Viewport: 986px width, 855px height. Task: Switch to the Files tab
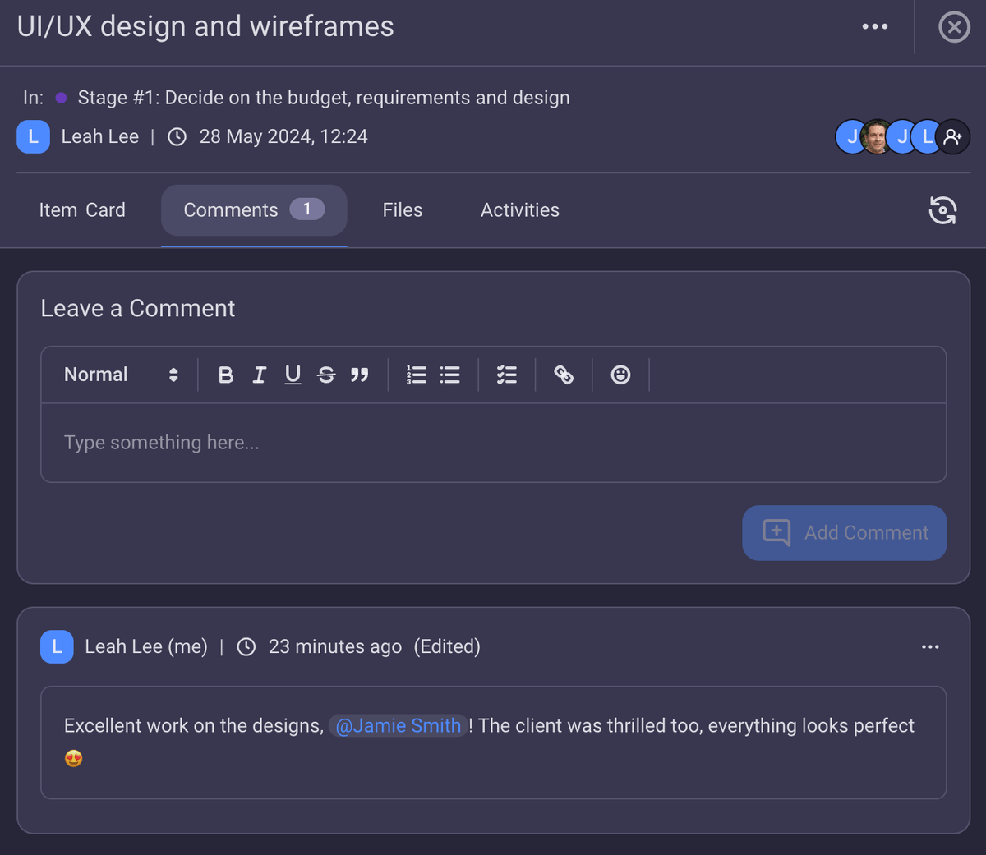(x=402, y=210)
